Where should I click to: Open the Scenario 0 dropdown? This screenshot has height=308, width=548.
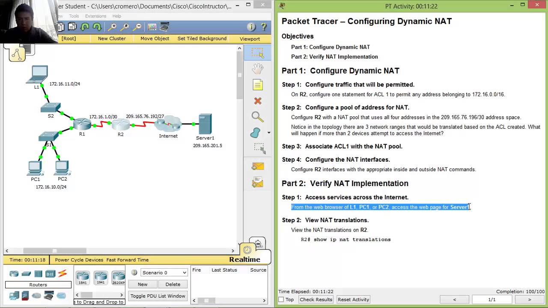click(x=164, y=272)
